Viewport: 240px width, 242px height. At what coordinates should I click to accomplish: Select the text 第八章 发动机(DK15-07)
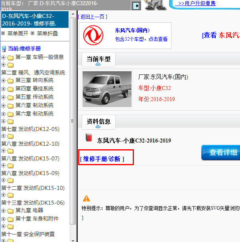(30, 158)
